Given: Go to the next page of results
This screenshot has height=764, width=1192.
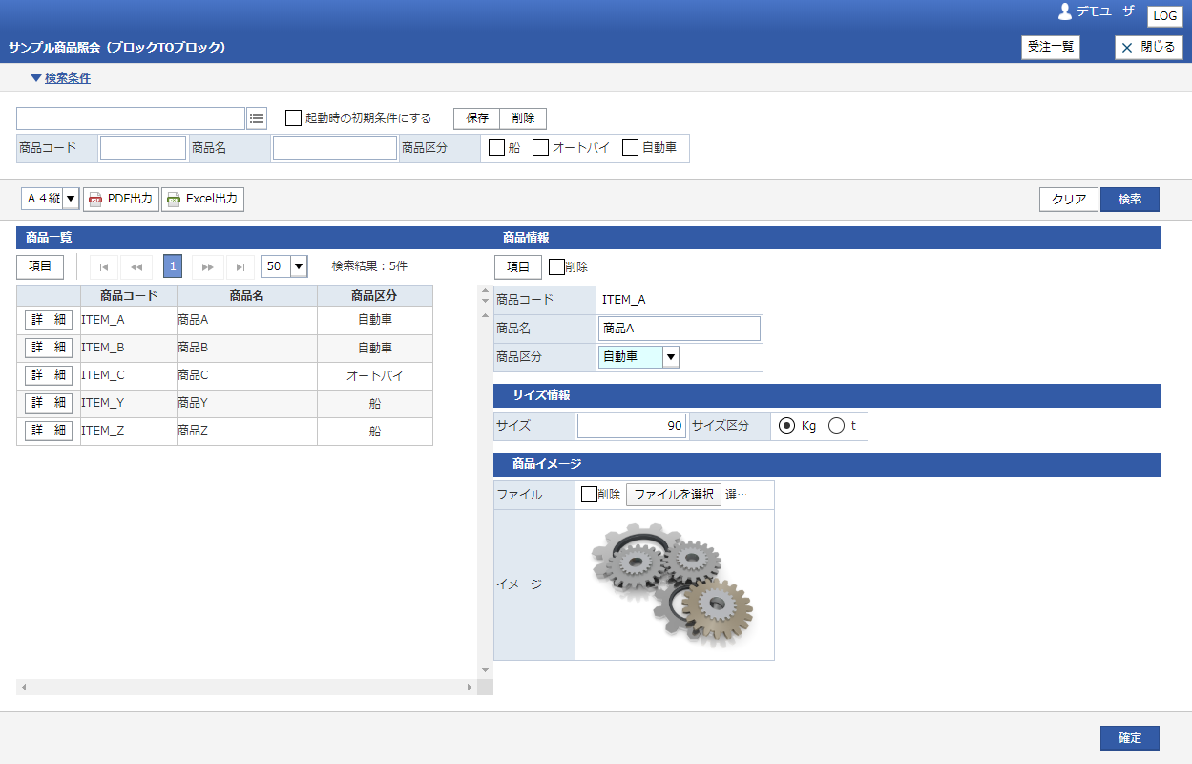Looking at the screenshot, I should [207, 266].
